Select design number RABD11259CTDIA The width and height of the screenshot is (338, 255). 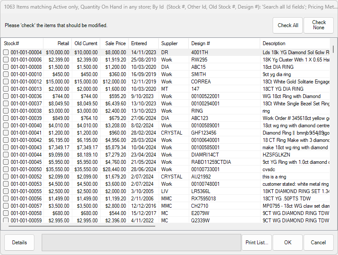tap(211, 162)
